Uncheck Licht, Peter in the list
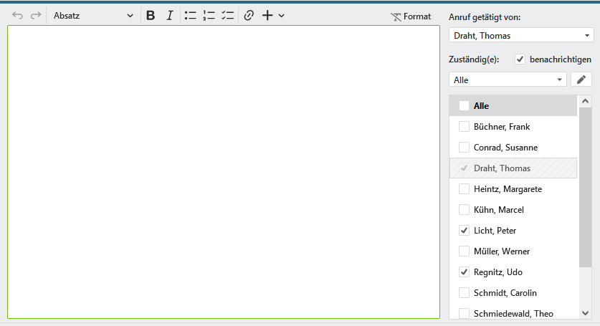Screen dimensions: 600x326 (464, 231)
